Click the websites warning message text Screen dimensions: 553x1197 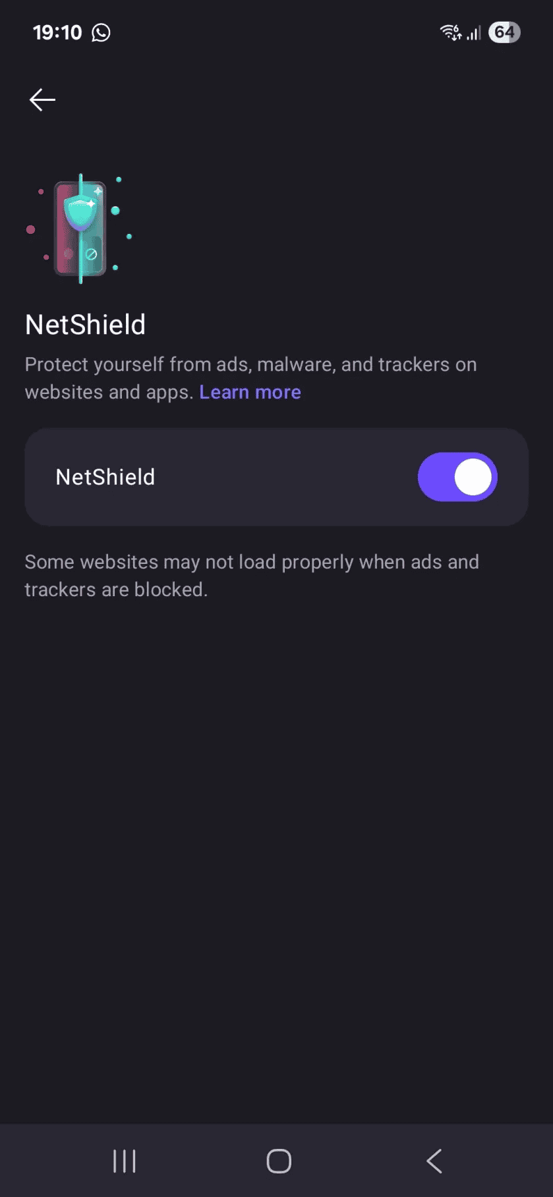click(x=252, y=575)
